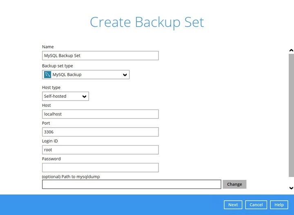Open the Host type Self-hosted dropdown
This screenshot has width=294, height=215.
point(65,96)
